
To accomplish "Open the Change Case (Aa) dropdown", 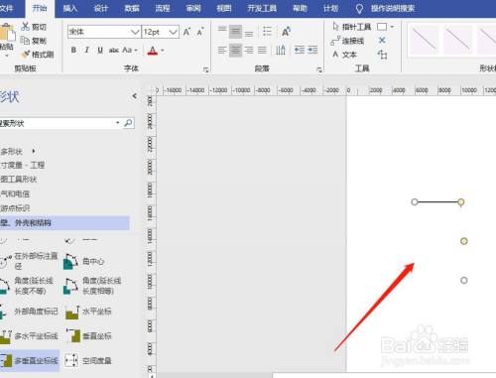I will pyautogui.click(x=130, y=50).
